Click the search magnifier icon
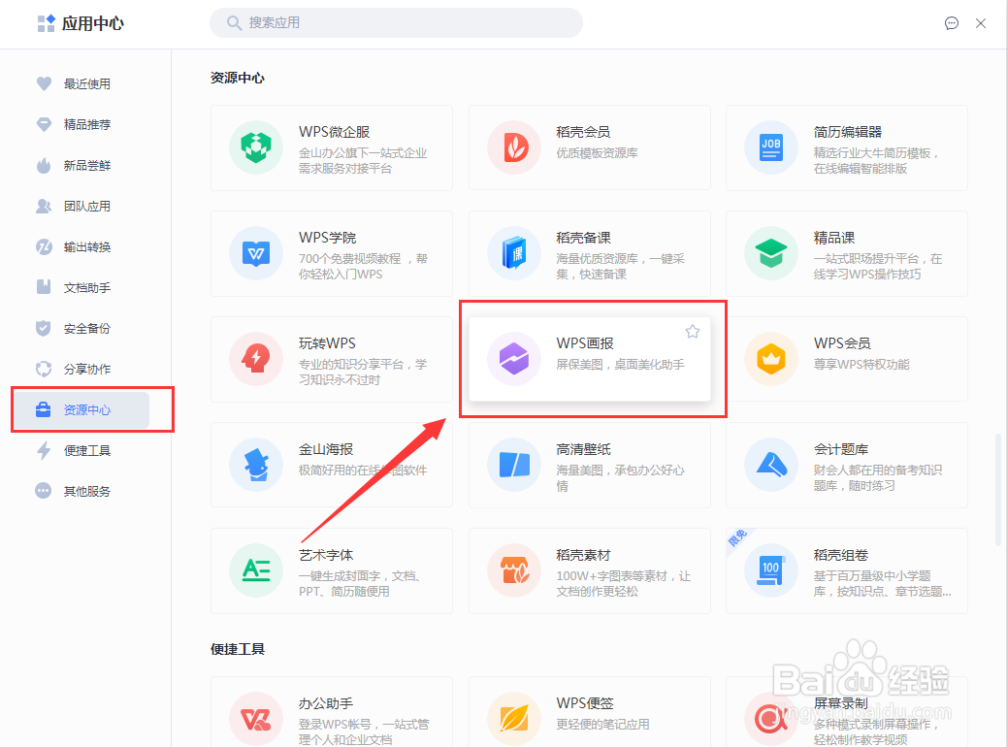This screenshot has height=747, width=1007. [x=234, y=23]
